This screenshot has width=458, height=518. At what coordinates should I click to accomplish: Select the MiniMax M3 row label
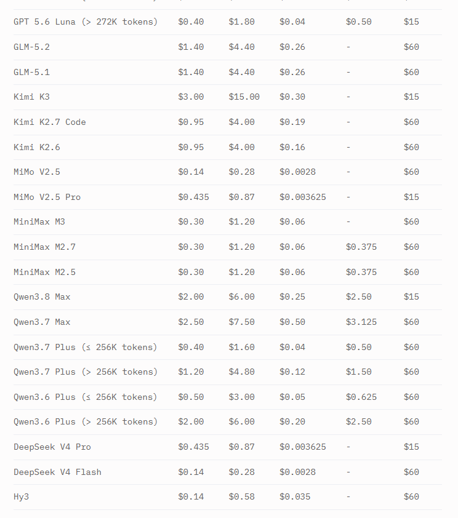39,221
